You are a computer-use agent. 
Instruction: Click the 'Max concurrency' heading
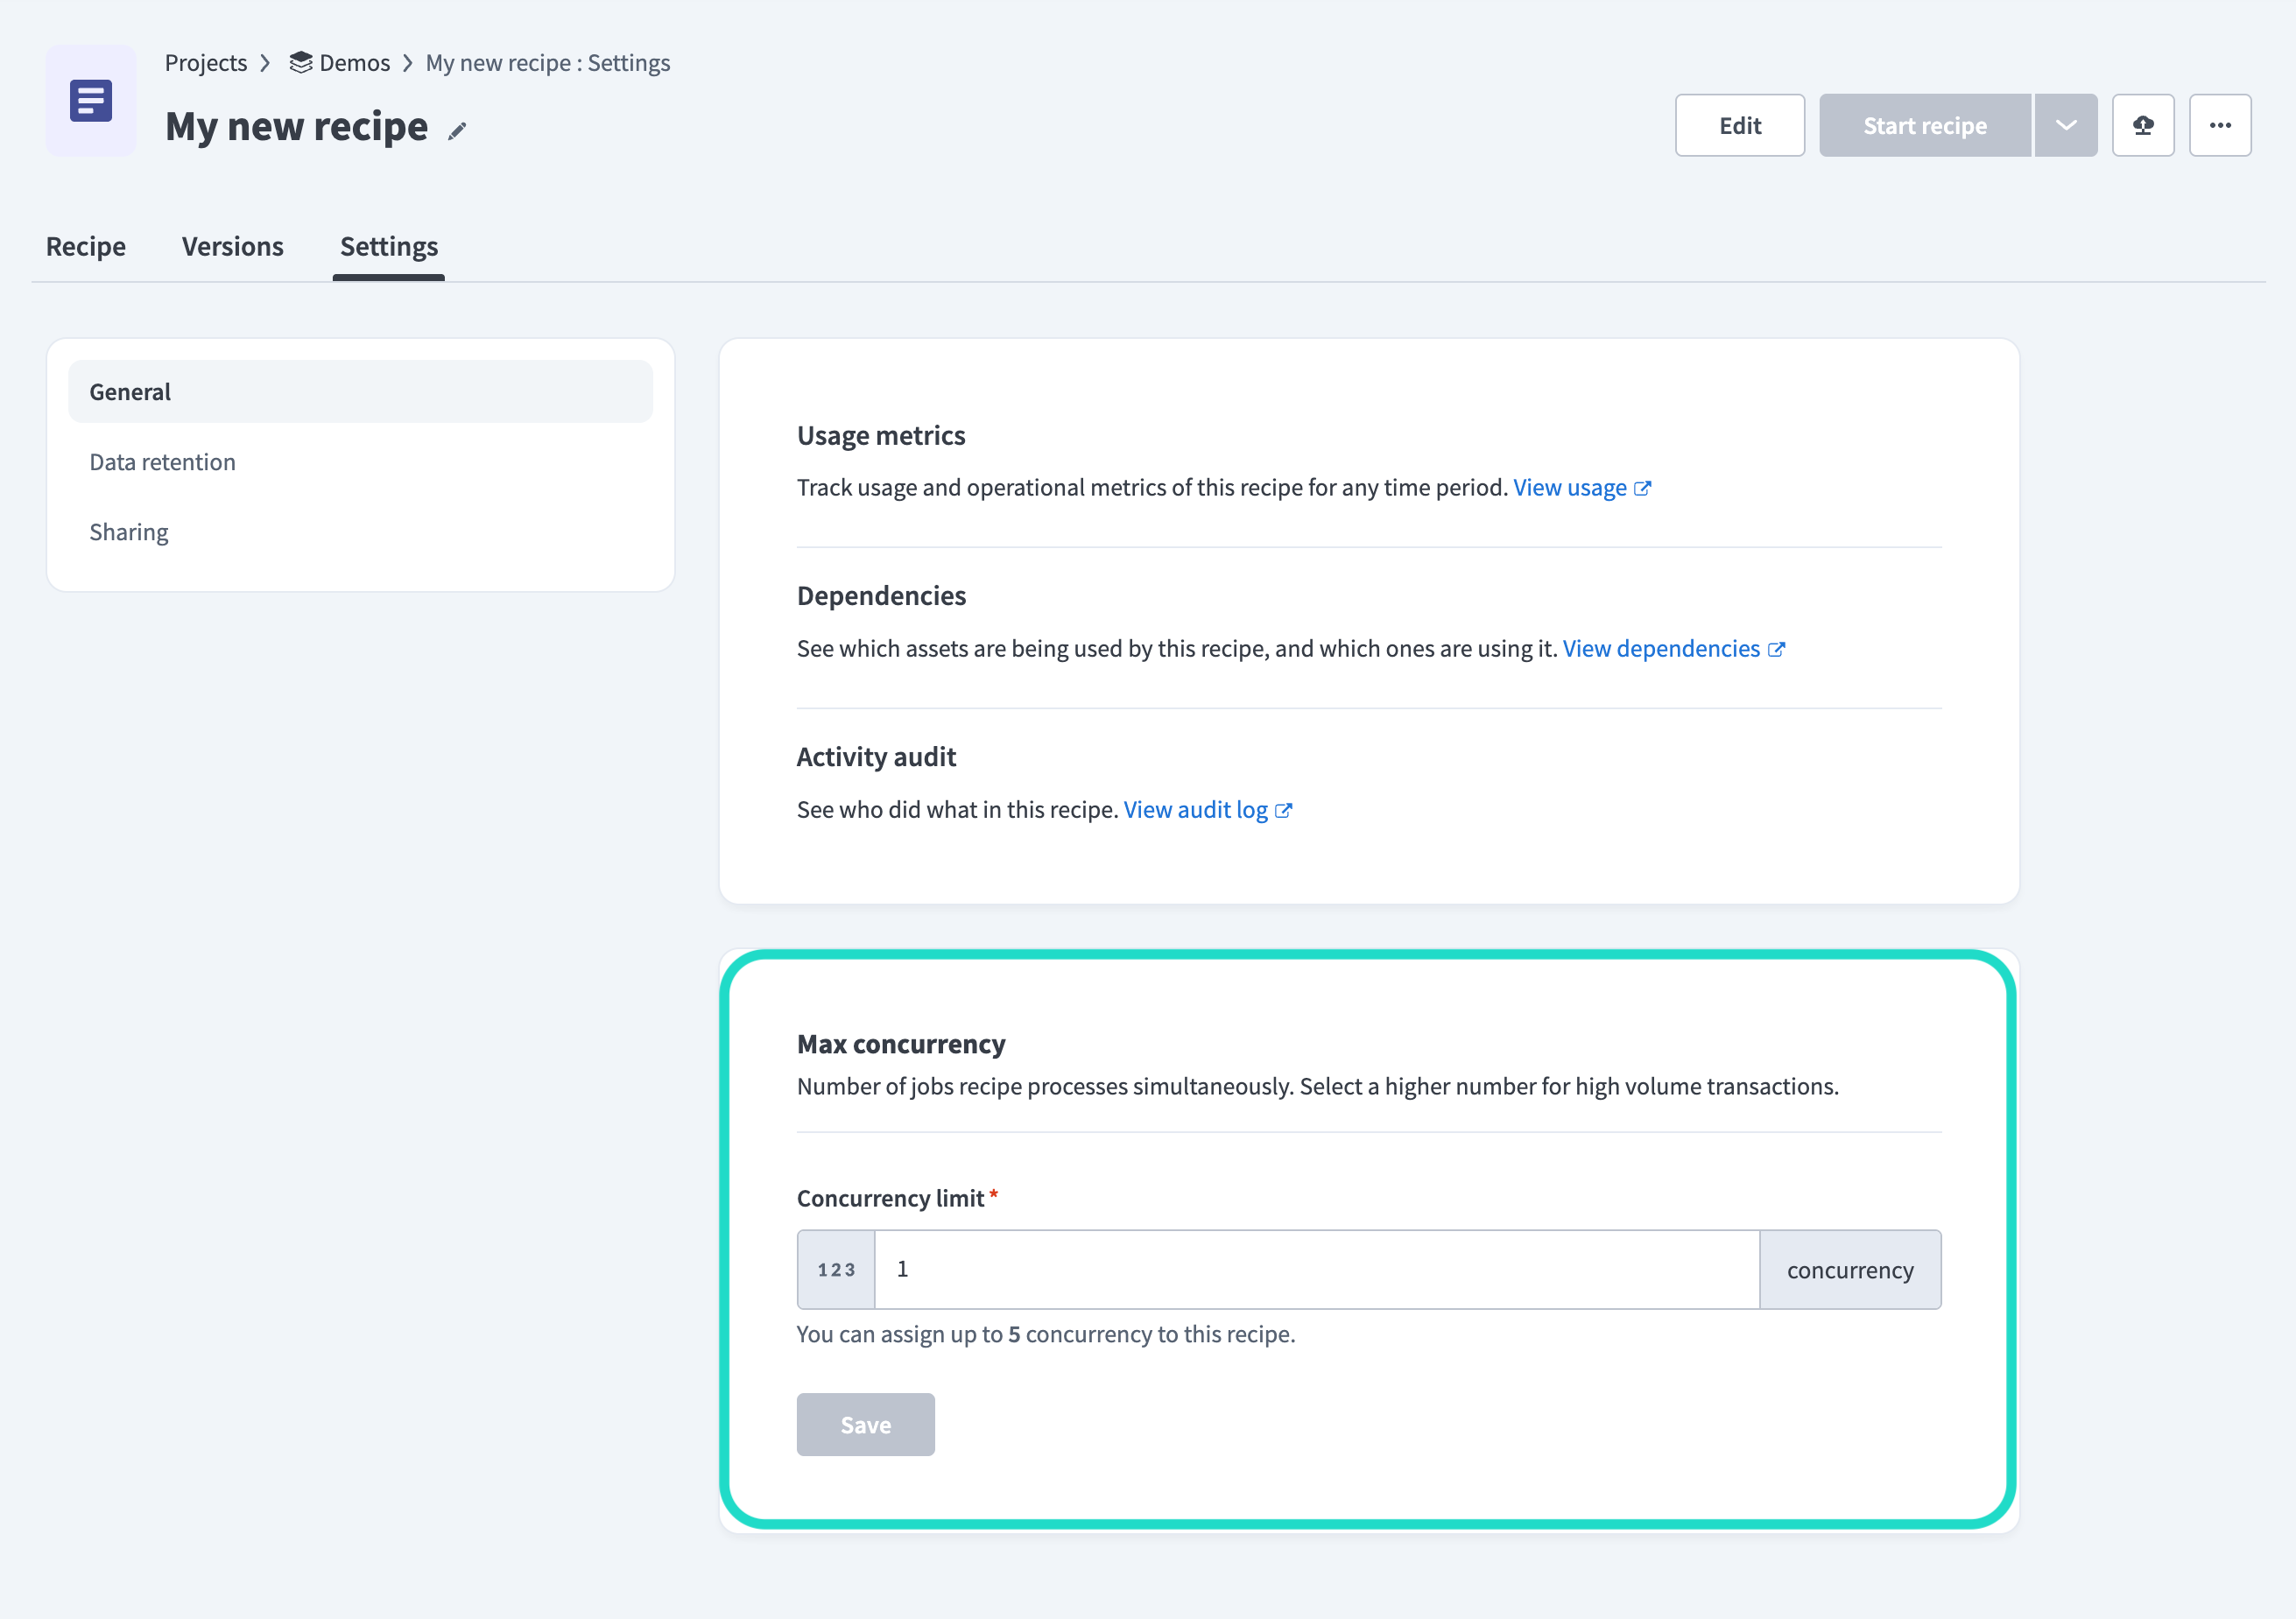(x=901, y=1043)
